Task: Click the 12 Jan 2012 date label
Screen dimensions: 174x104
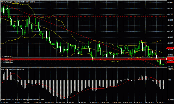Action: 38,102
